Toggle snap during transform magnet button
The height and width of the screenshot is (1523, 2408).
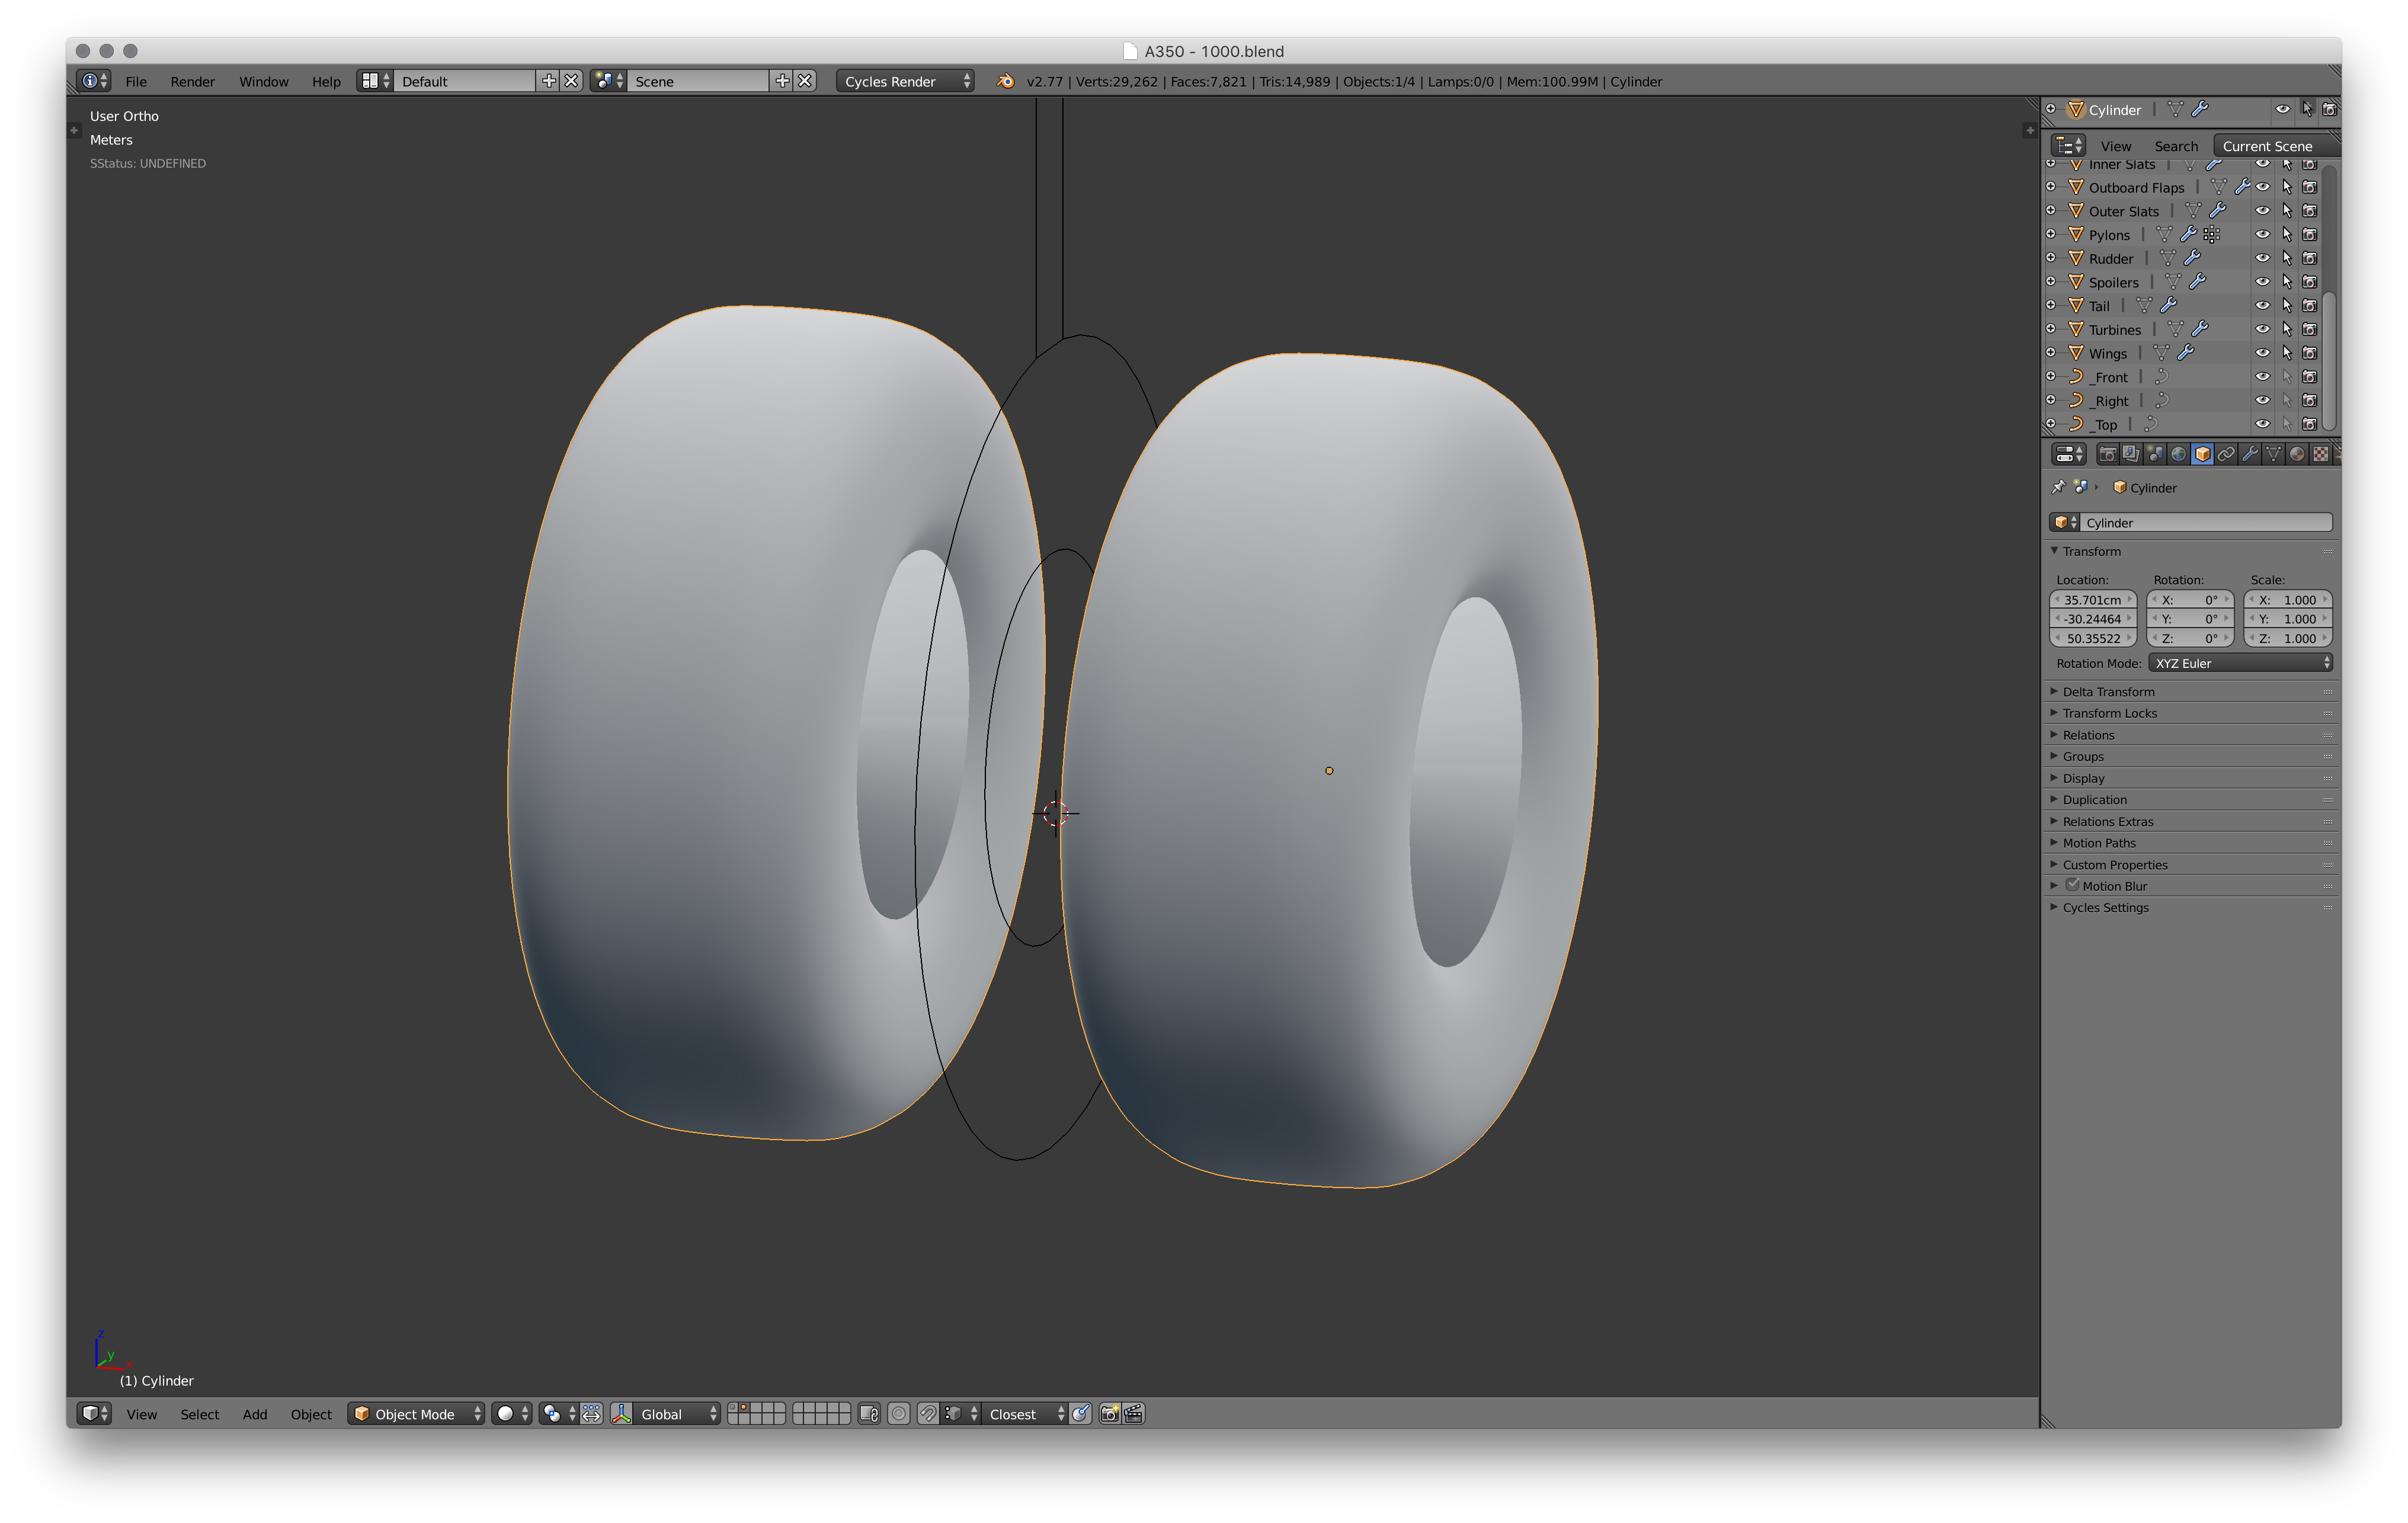coord(928,1413)
